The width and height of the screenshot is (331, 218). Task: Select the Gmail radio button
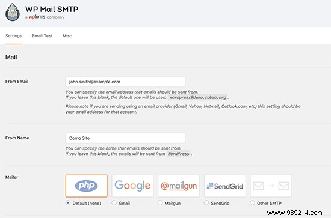point(114,203)
